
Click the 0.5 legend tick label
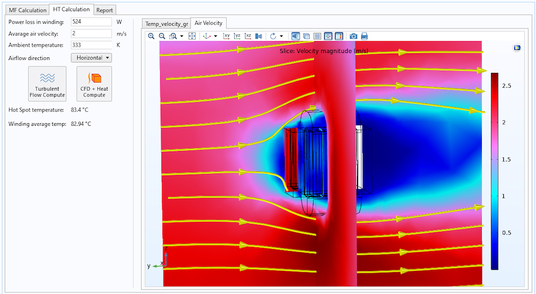click(507, 233)
